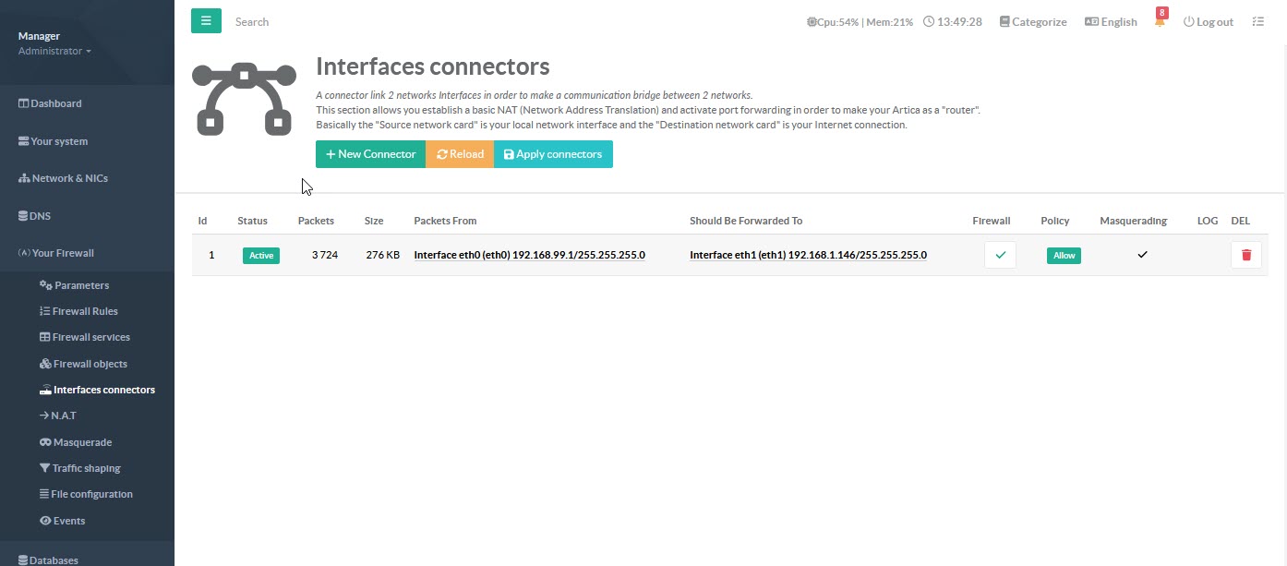Go to Firewall Rules menu item
This screenshot has width=1287, height=566.
click(85, 311)
